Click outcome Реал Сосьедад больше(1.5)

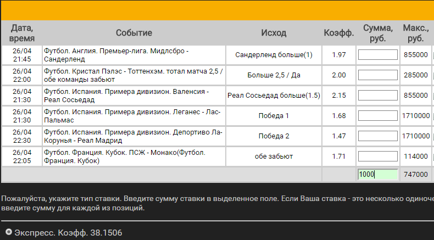274,96
